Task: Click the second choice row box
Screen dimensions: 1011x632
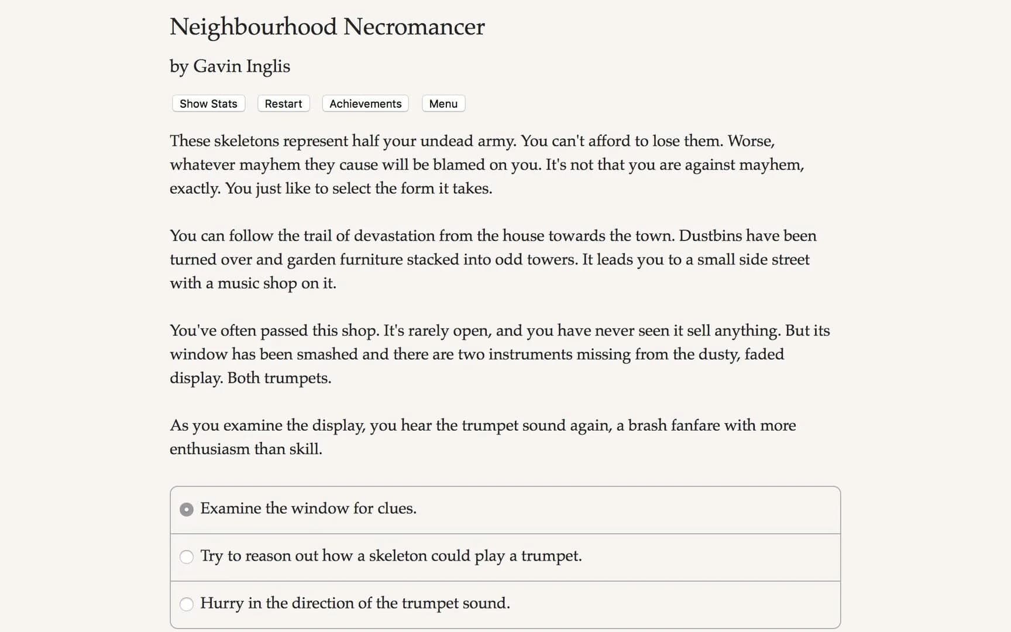Action: (x=505, y=557)
